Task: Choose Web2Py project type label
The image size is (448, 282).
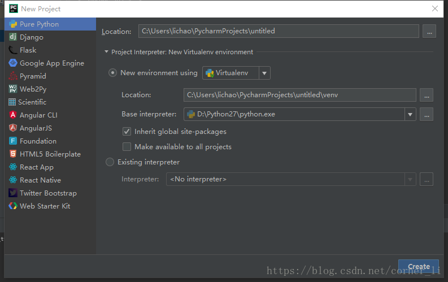Action: [33, 89]
